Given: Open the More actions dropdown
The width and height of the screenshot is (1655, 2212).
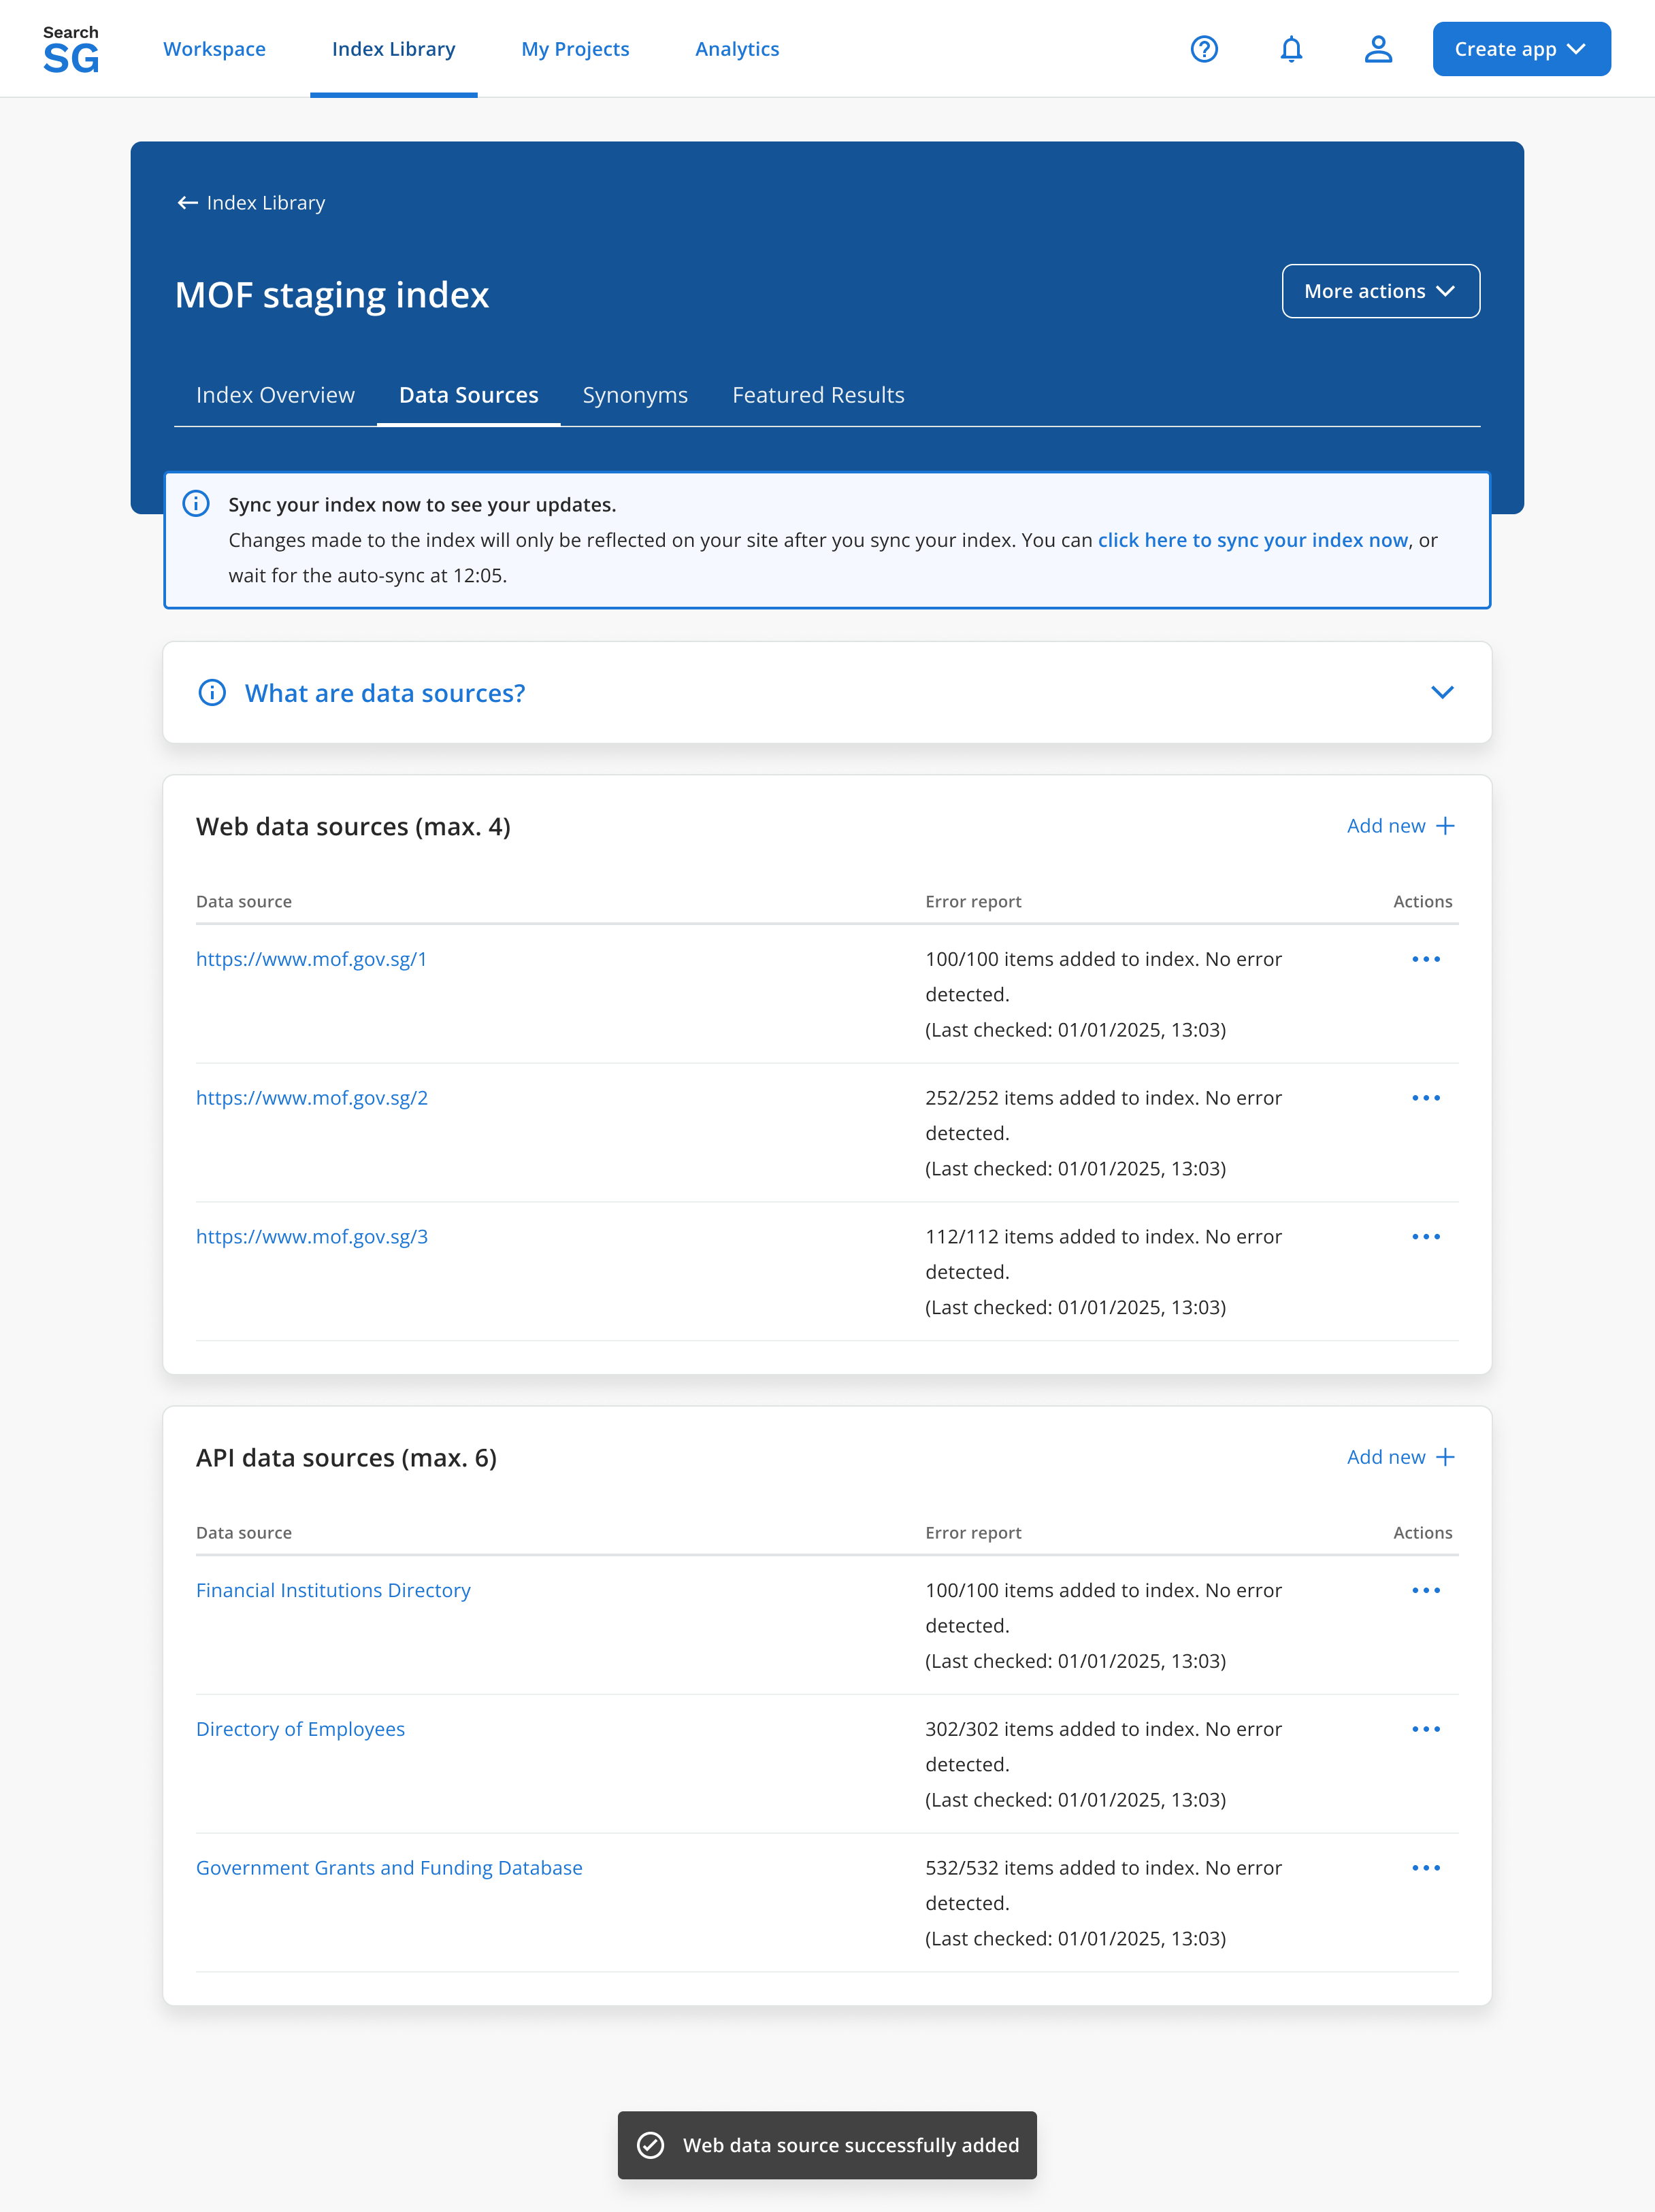Looking at the screenshot, I should click(x=1380, y=291).
